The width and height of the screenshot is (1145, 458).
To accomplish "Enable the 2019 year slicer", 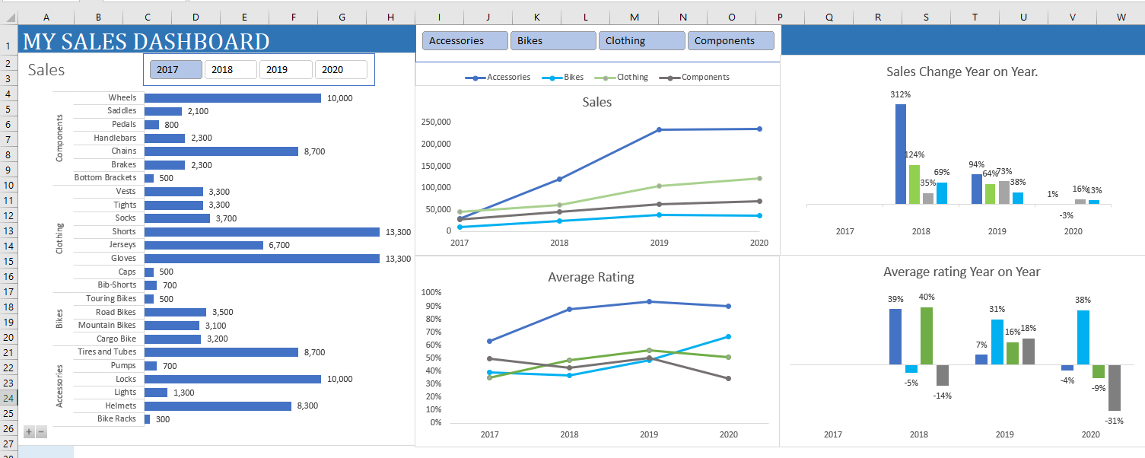I will coord(285,69).
